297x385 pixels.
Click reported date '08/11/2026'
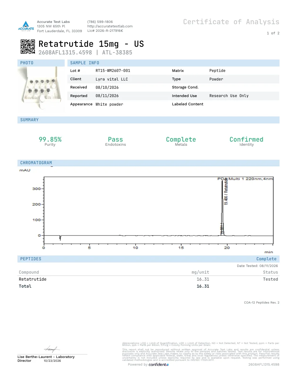(x=107, y=96)
